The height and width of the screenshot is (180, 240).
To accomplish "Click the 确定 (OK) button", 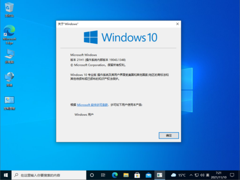I will pos(169,136).
